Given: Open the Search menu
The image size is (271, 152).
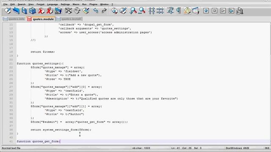Looking at the screenshot, I should point(22,4).
